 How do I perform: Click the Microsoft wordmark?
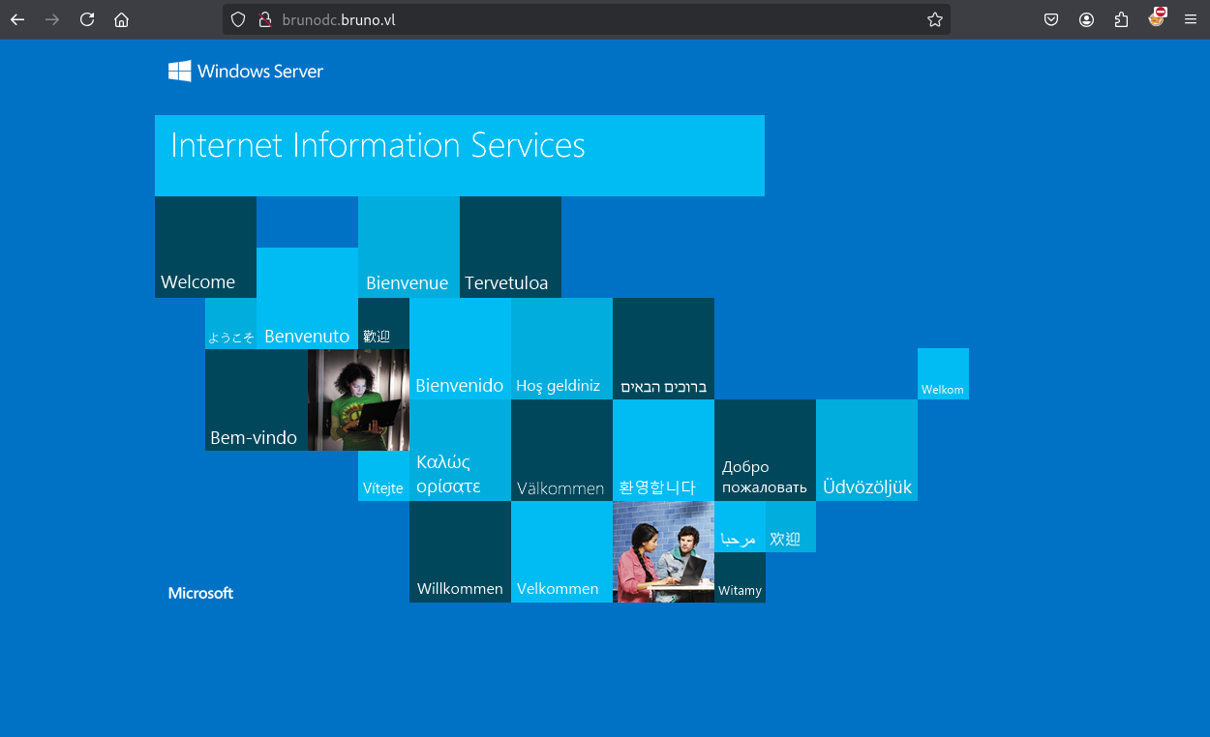pyautogui.click(x=200, y=593)
